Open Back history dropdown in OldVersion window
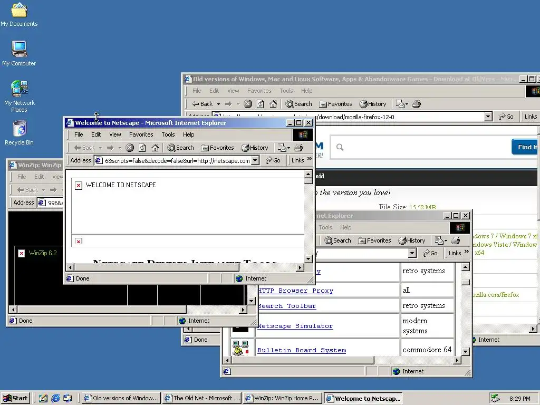This screenshot has height=405, width=540. [x=218, y=104]
